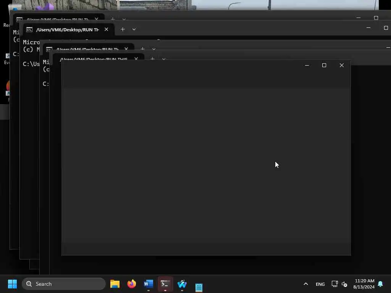Add a new tab in the second terminal window
This screenshot has width=391, height=293.
(x=123, y=29)
